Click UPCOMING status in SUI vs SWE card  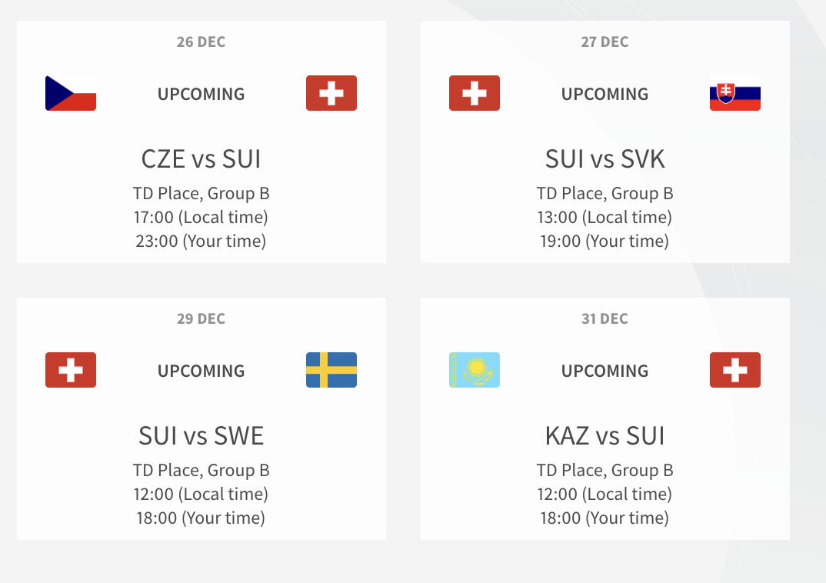click(202, 371)
